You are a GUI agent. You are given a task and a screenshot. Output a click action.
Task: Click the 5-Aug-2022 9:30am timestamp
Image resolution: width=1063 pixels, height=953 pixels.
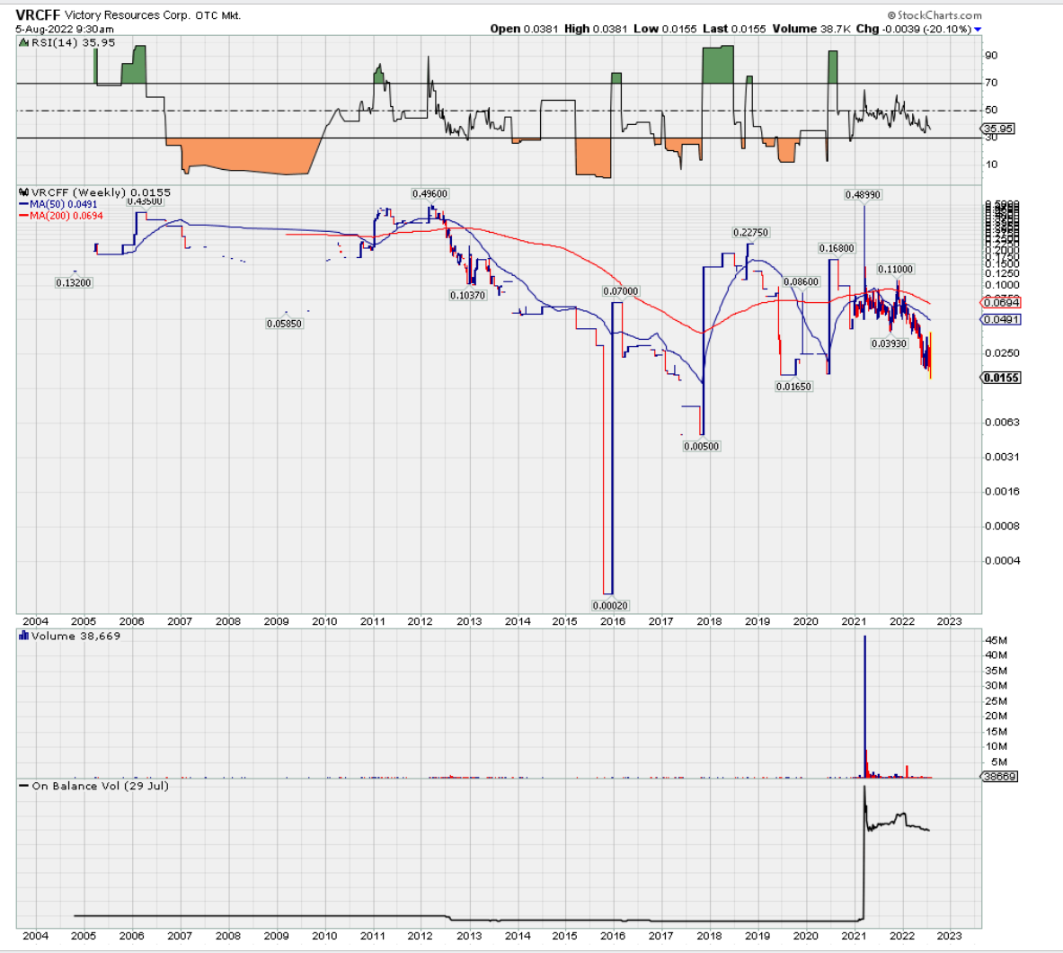click(65, 29)
